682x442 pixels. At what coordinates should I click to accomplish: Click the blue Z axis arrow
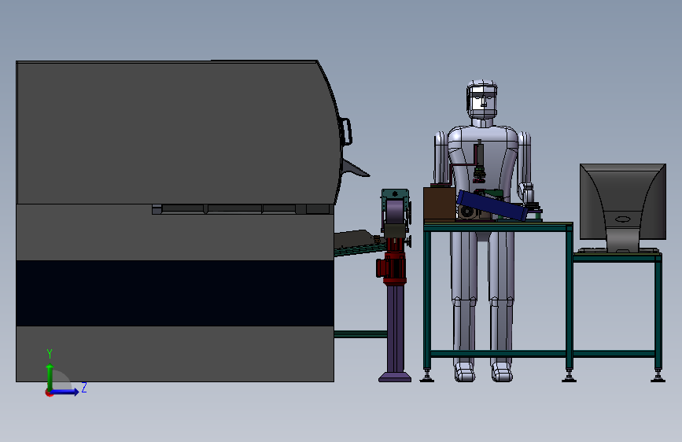click(65, 392)
